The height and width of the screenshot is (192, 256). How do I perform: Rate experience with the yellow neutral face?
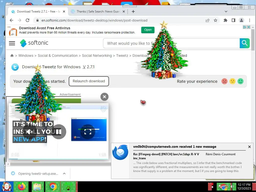(x=232, y=81)
